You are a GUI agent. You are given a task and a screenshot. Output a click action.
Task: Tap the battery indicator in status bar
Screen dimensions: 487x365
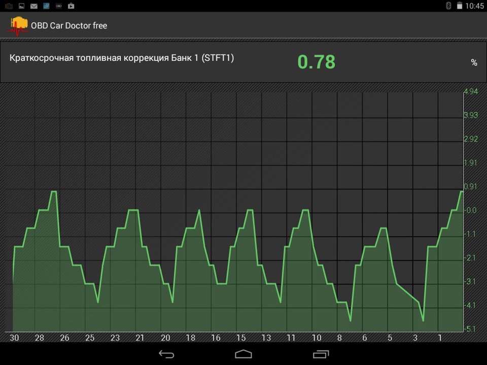(x=460, y=6)
